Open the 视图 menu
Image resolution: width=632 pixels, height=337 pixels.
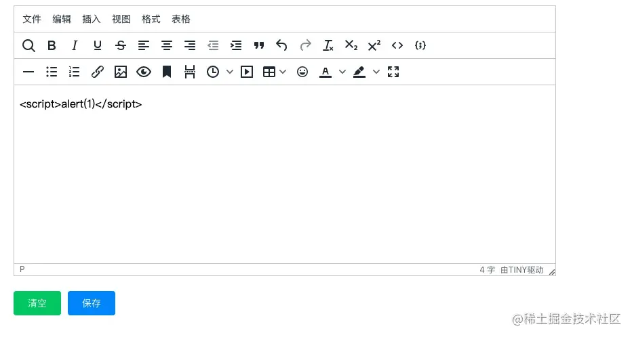121,19
